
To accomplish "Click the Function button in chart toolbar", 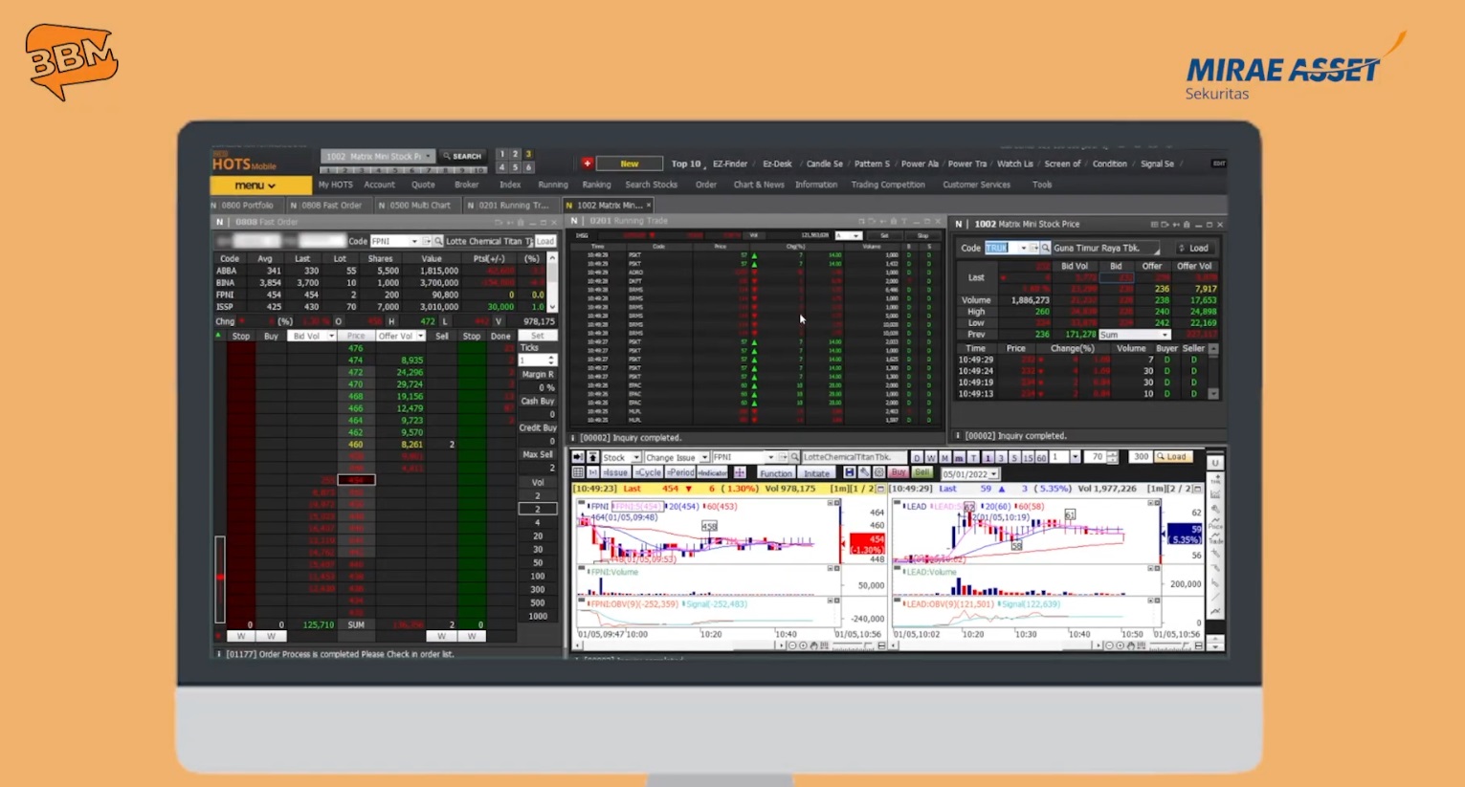I will coord(776,473).
